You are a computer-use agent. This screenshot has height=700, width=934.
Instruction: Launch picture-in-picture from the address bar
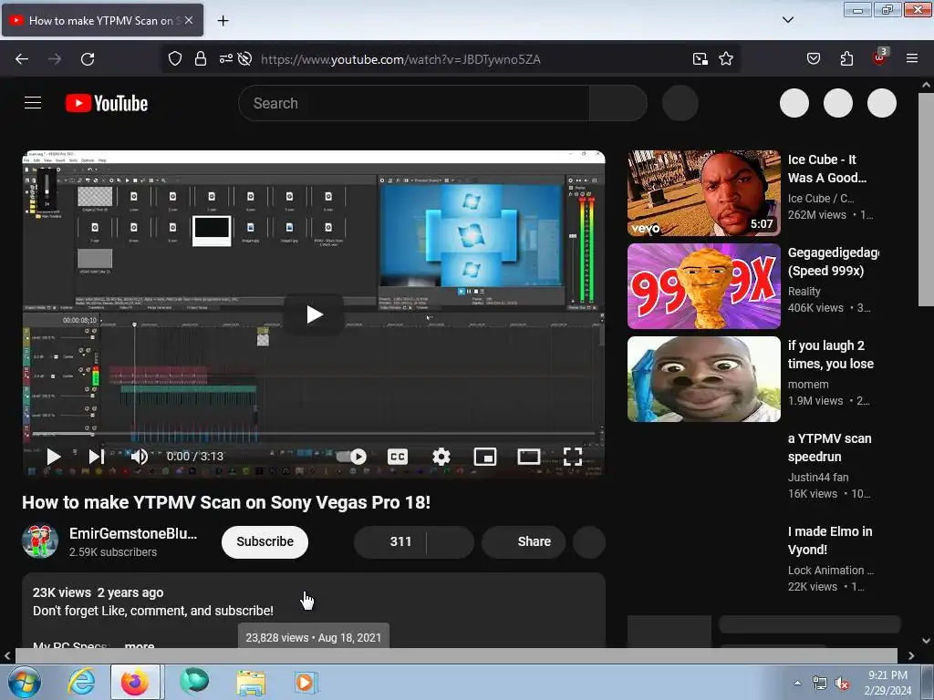coord(700,59)
